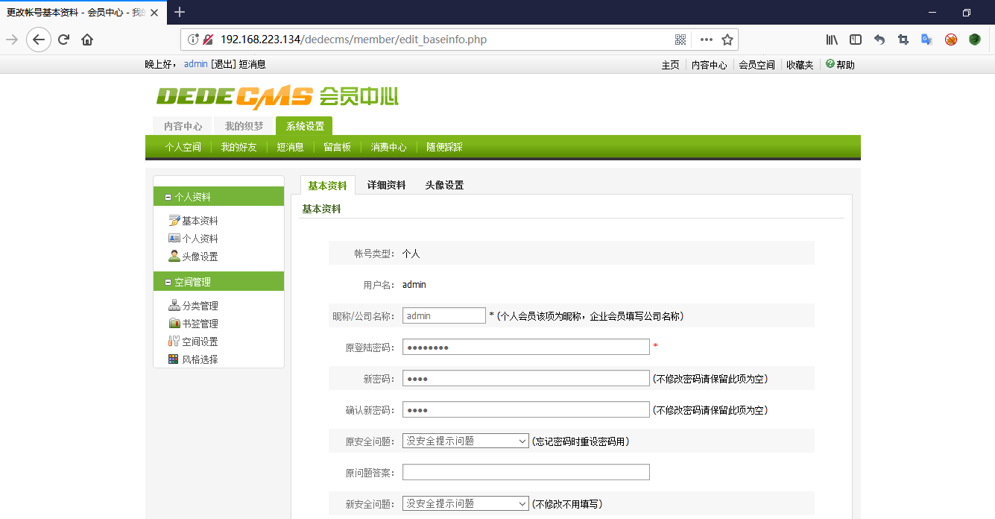Open the new tab plus button
The image size is (995, 519).
[180, 12]
